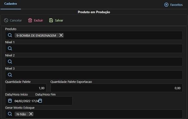Switch to the Cadastro tab
The height and width of the screenshot is (119, 188).
(10, 4)
